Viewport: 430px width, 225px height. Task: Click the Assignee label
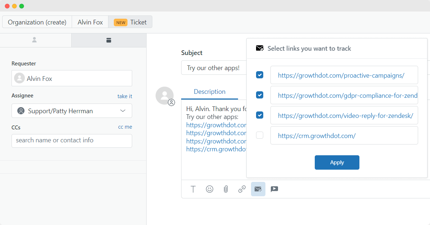(x=22, y=96)
